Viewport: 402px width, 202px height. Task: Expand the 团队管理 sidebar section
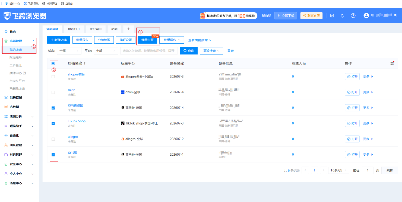point(33,145)
